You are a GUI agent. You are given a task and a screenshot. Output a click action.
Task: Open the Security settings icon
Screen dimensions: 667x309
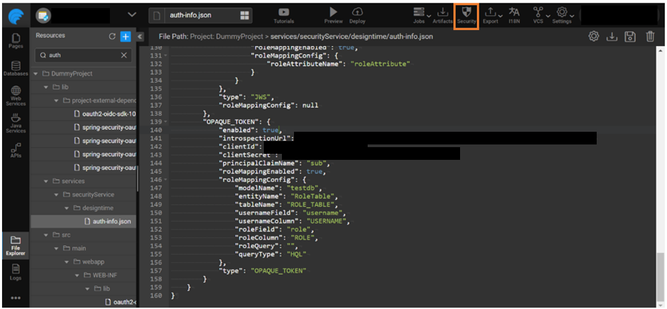466,14
